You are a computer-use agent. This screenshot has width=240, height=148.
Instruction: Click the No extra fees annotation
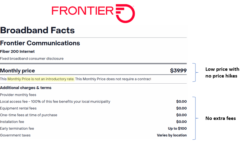(220, 118)
